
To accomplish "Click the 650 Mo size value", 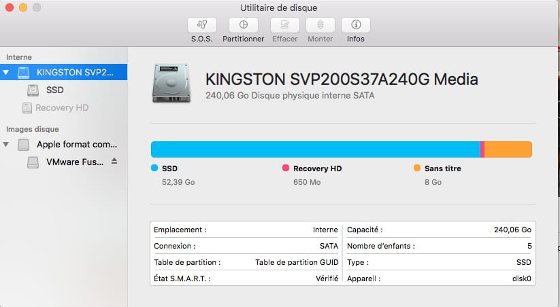I will (x=307, y=182).
